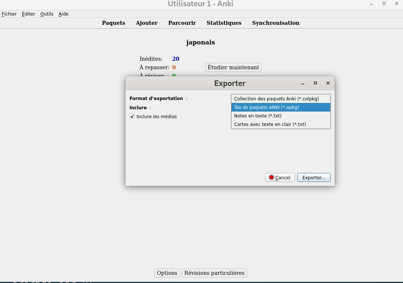Maximize the Exporter dialog window

coord(315,83)
